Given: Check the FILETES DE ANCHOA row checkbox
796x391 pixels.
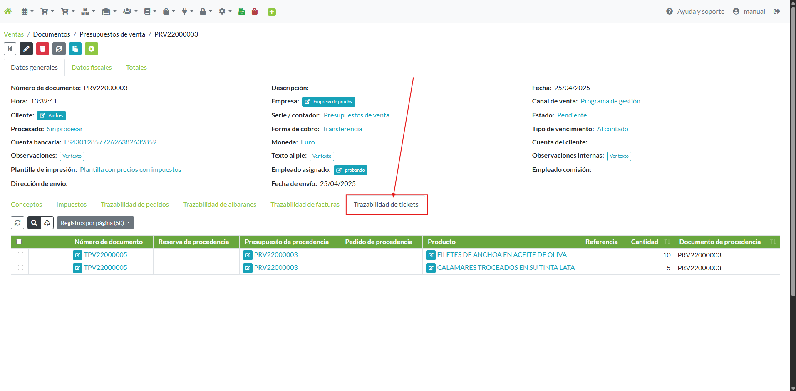Looking at the screenshot, I should pos(20,255).
